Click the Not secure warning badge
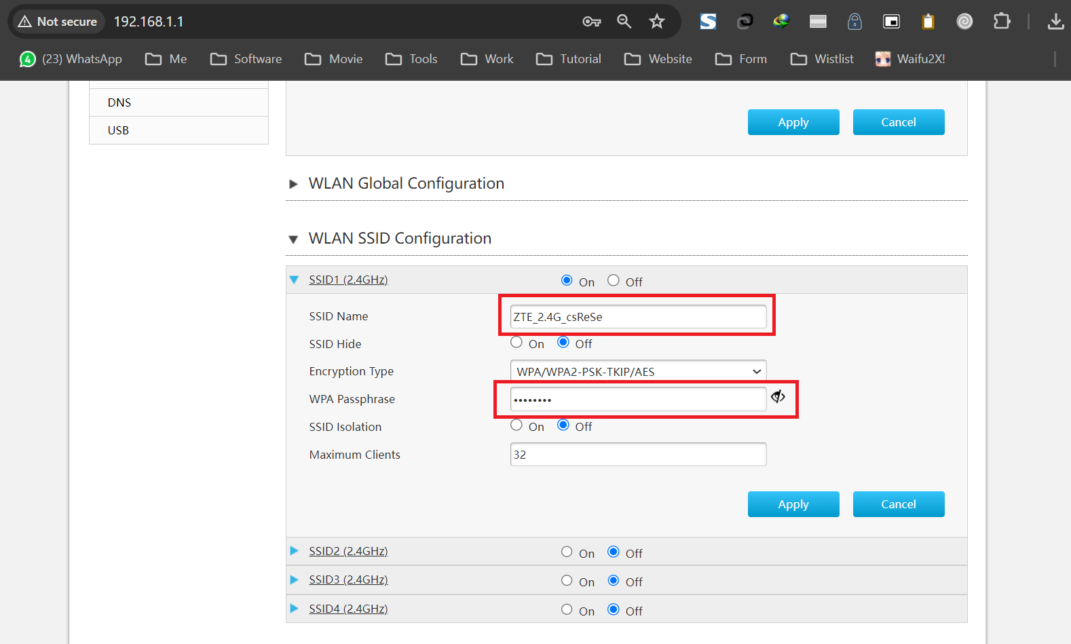Image resolution: width=1071 pixels, height=644 pixels. click(x=58, y=22)
